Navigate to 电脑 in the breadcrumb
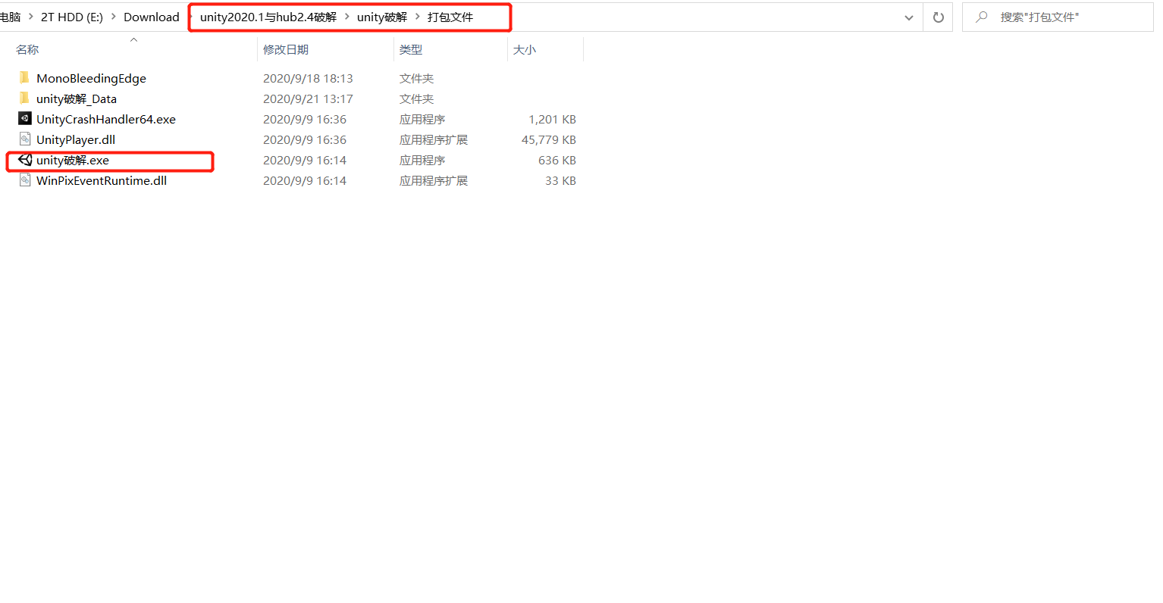Screen dimensions: 1163x603 (x=11, y=17)
